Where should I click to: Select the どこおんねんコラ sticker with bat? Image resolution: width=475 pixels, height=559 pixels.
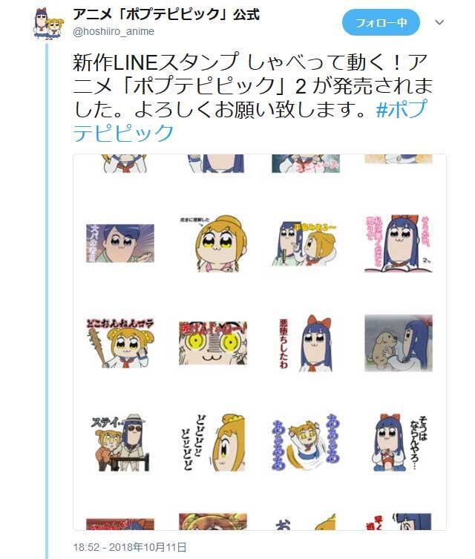point(120,343)
